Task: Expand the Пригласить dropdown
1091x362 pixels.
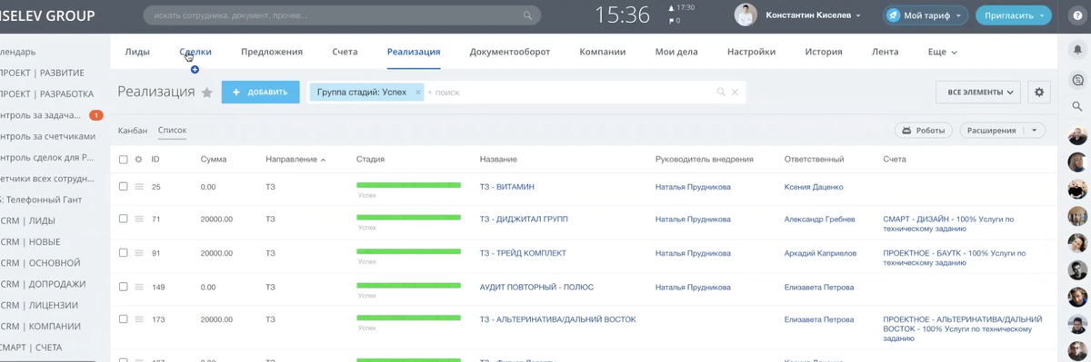Action: 1041,15
